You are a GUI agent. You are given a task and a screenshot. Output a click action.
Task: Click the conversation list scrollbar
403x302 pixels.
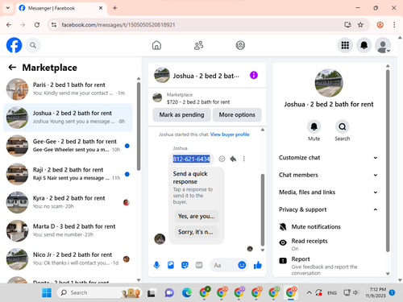point(139,126)
